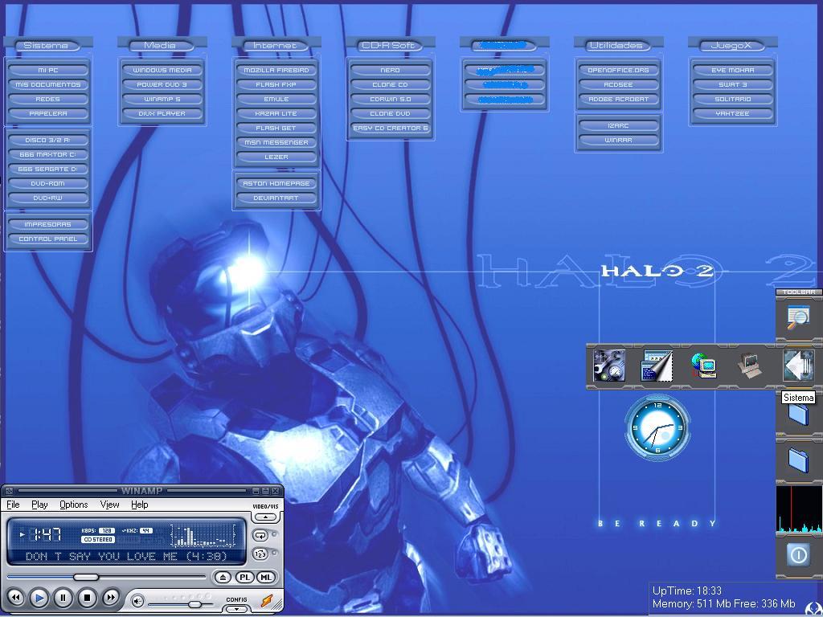Toggle repeat mode in Winamp
Viewport: 823px width, 617px height.
(x=260, y=536)
